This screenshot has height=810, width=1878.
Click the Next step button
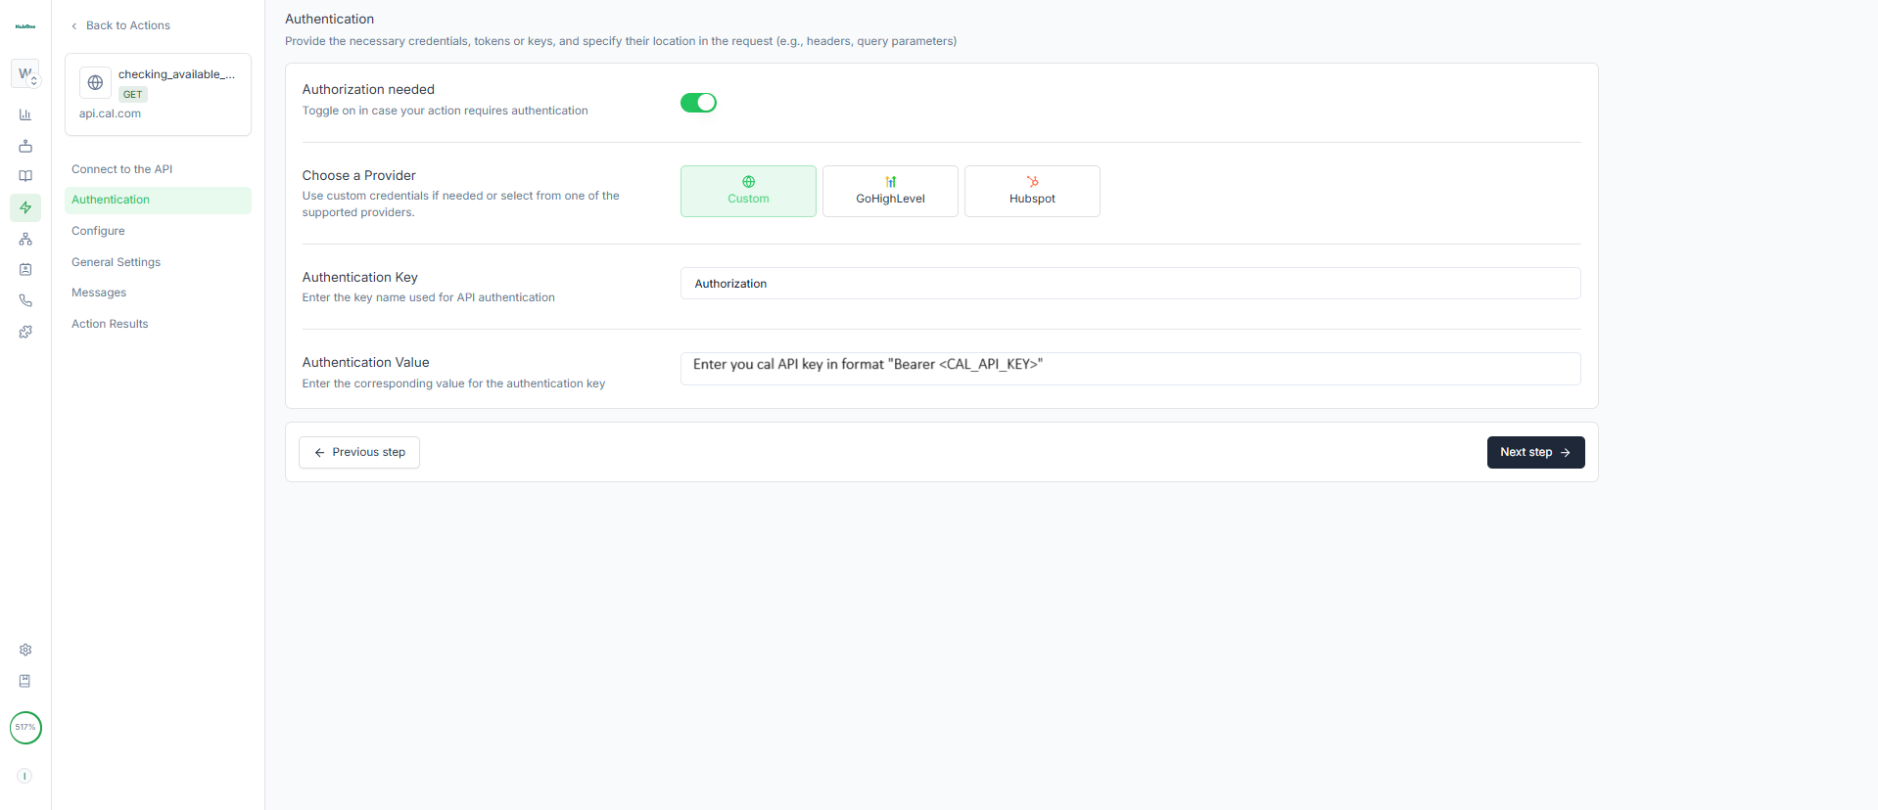1535,452
